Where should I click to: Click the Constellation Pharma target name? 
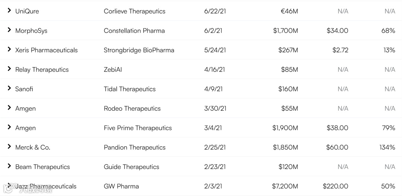[134, 31]
